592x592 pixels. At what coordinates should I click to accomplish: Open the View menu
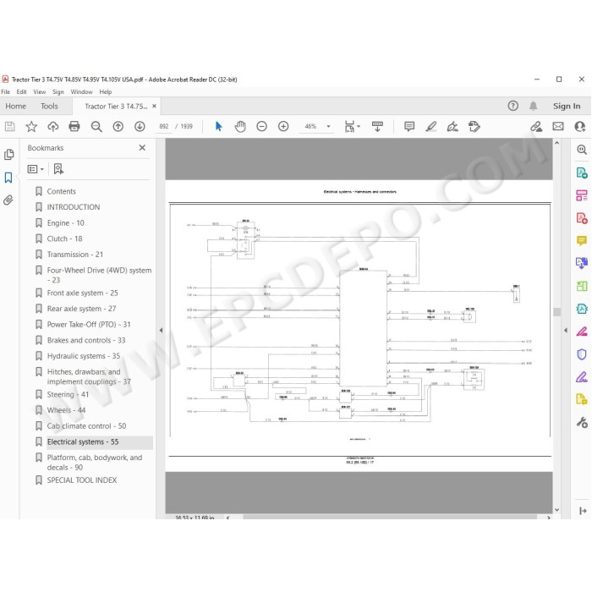pyautogui.click(x=39, y=91)
